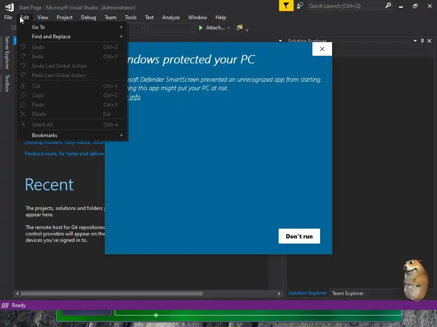Choose Select All in Edit menu
437x327 pixels.
72,125
